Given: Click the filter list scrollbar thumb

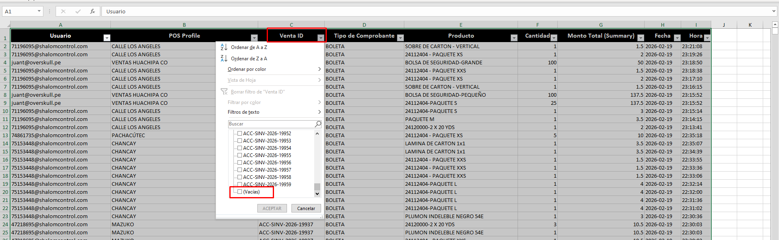Looking at the screenshot, I should point(317,187).
